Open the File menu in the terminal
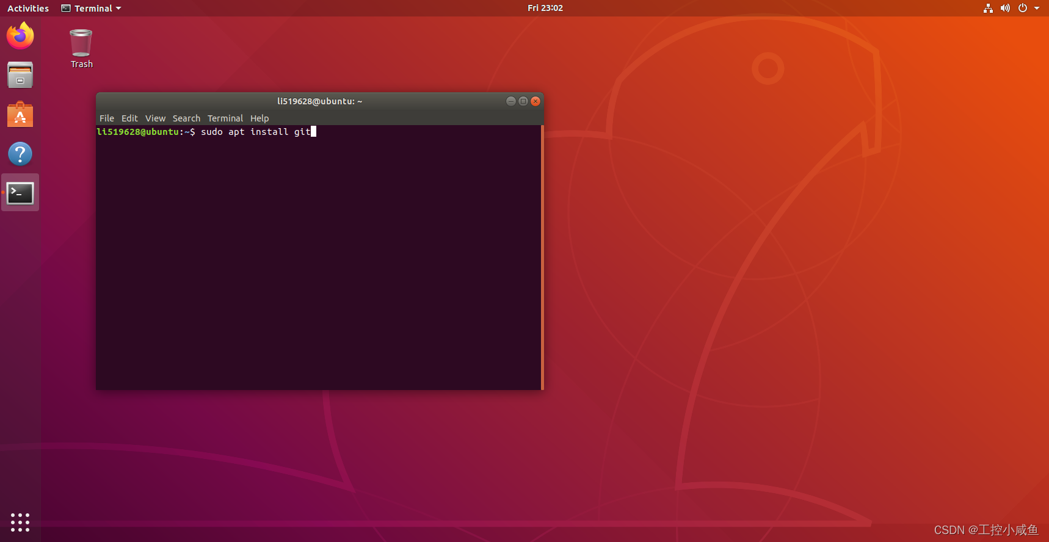The image size is (1049, 542). pos(107,118)
